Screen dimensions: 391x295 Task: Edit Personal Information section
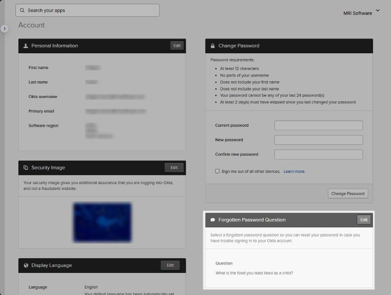click(x=177, y=46)
